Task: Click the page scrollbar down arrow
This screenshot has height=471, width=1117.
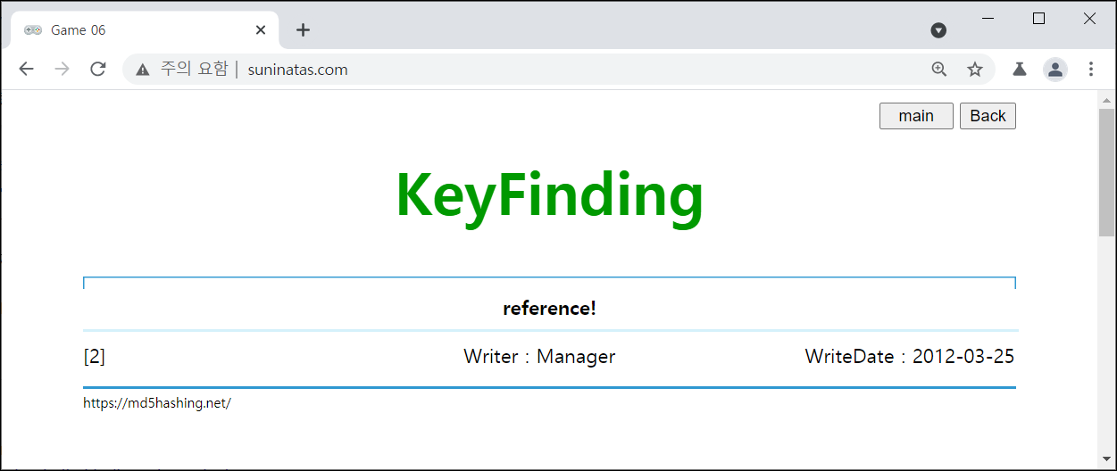Action: click(1107, 460)
